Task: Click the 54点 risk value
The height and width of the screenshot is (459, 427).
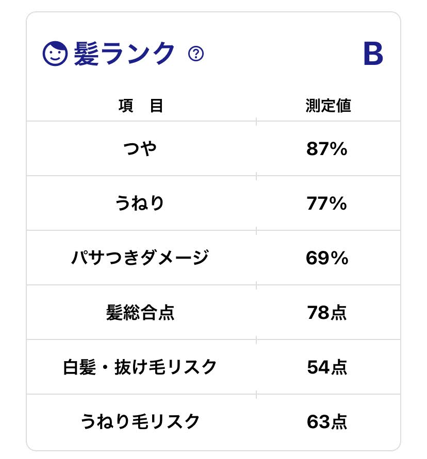Action: (x=327, y=367)
